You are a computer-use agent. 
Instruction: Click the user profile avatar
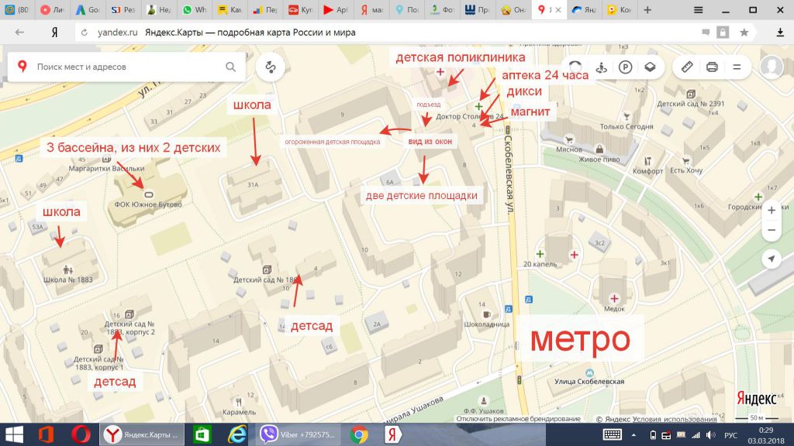click(772, 67)
